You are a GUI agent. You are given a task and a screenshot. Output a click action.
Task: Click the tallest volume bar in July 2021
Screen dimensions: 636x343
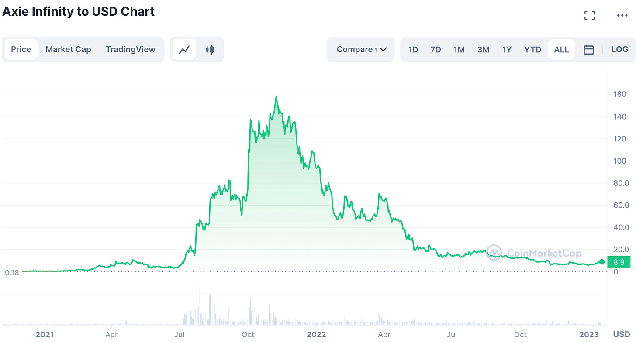pos(197,305)
